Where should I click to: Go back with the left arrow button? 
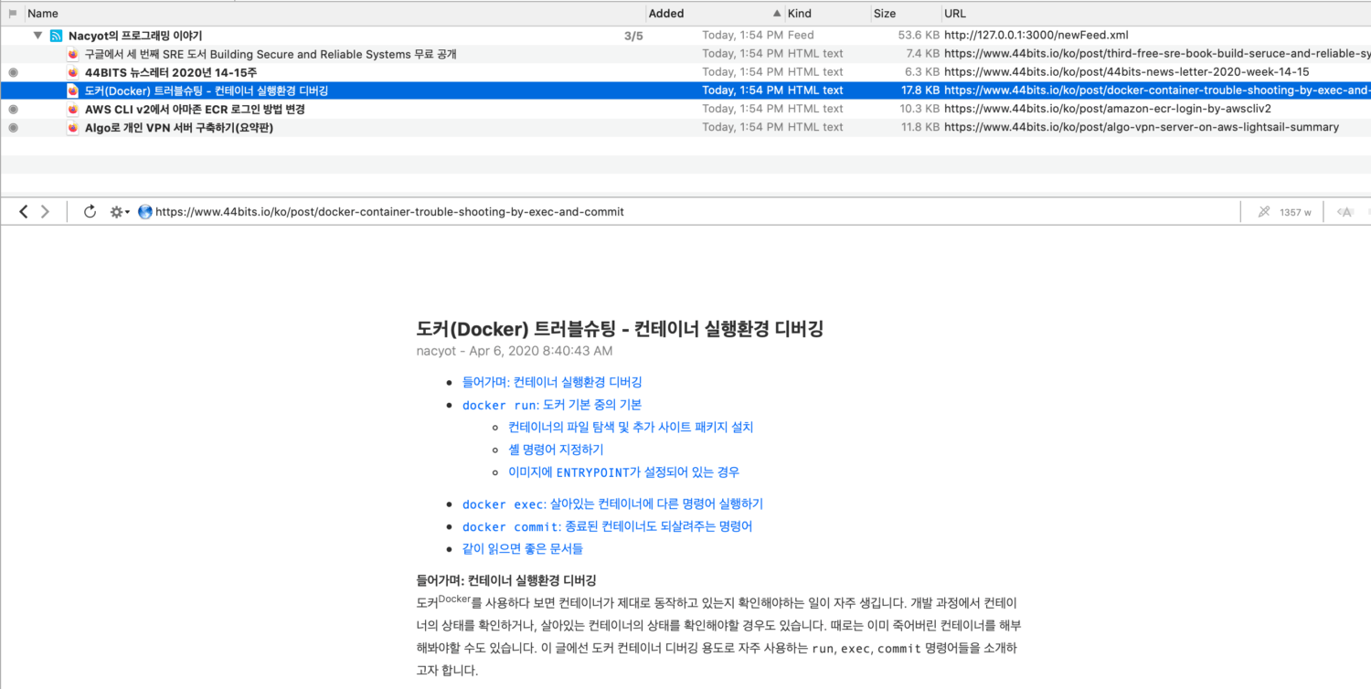coord(25,212)
